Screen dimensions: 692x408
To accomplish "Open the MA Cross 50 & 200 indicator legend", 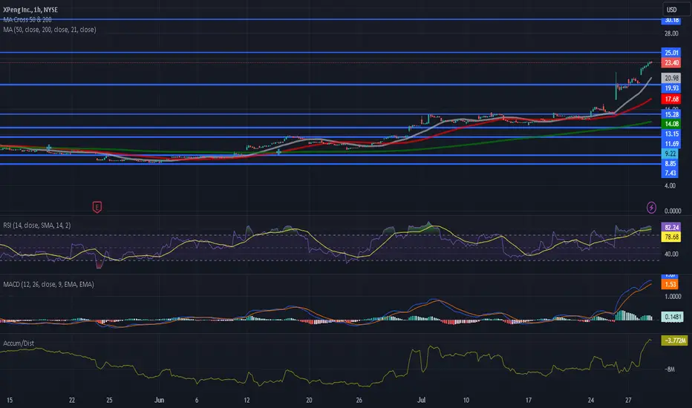I will 27,20.
